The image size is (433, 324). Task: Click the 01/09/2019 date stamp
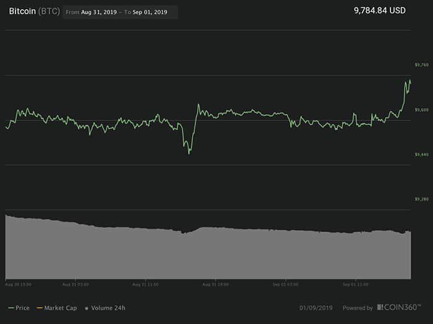[x=317, y=307]
